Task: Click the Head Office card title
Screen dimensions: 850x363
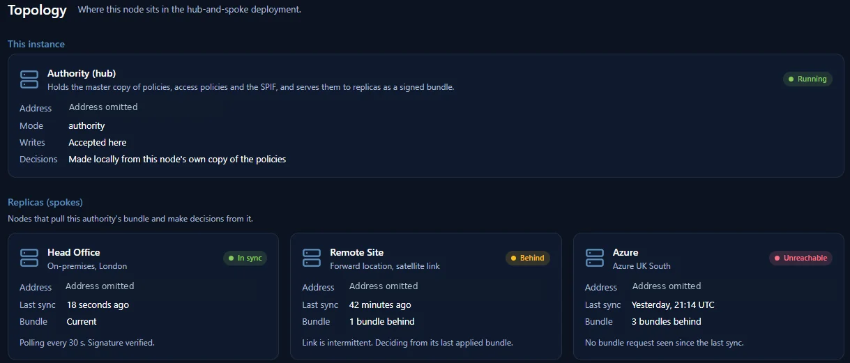Action: (74, 252)
